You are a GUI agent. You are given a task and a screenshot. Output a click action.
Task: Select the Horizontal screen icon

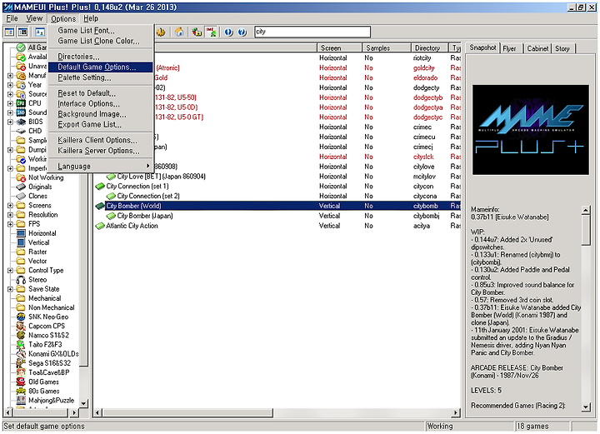pyautogui.click(x=21, y=233)
